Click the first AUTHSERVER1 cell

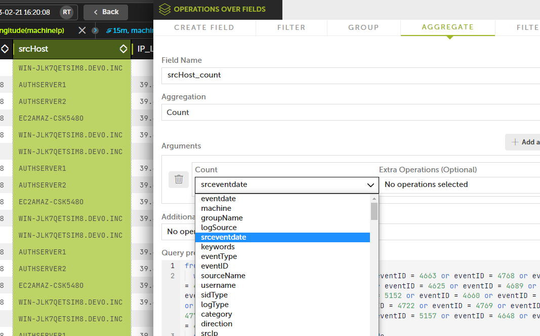(72, 85)
